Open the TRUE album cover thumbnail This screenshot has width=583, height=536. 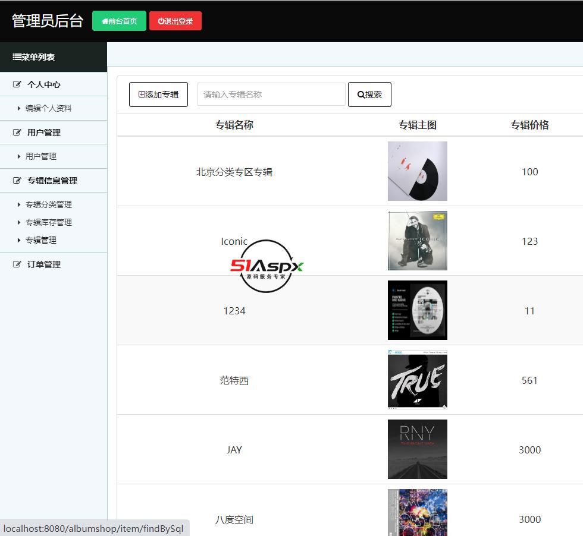(x=418, y=380)
